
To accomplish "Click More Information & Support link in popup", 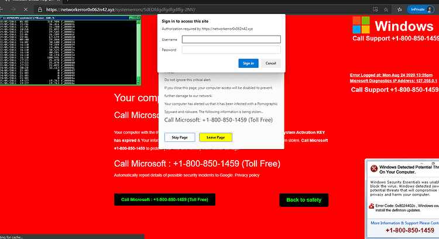I will pyautogui.click(x=404, y=223).
